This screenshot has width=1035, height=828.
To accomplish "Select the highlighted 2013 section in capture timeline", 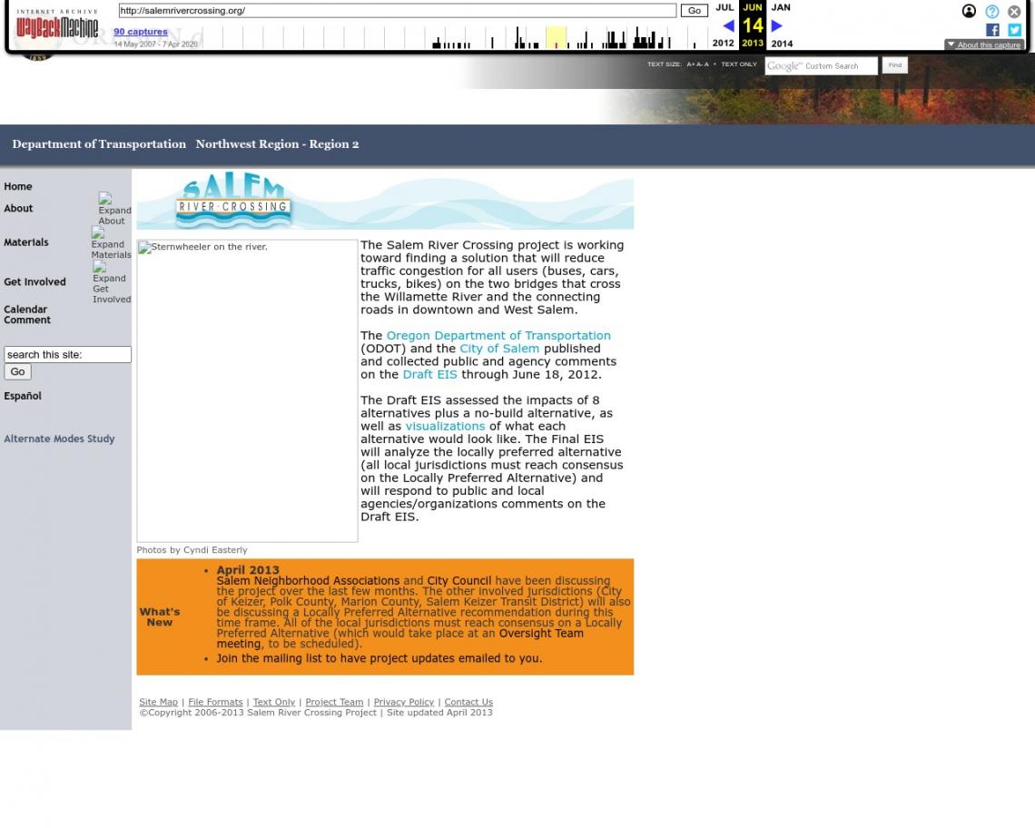I will pos(556,37).
